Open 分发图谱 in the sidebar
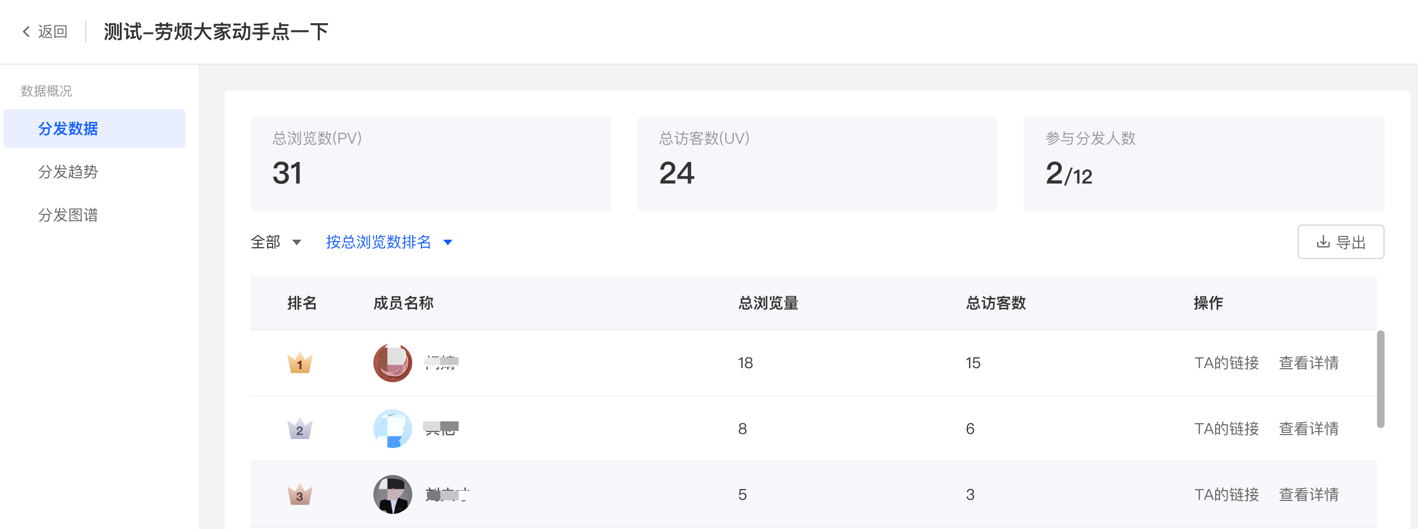Screen dimensions: 1418x529 point(69,215)
